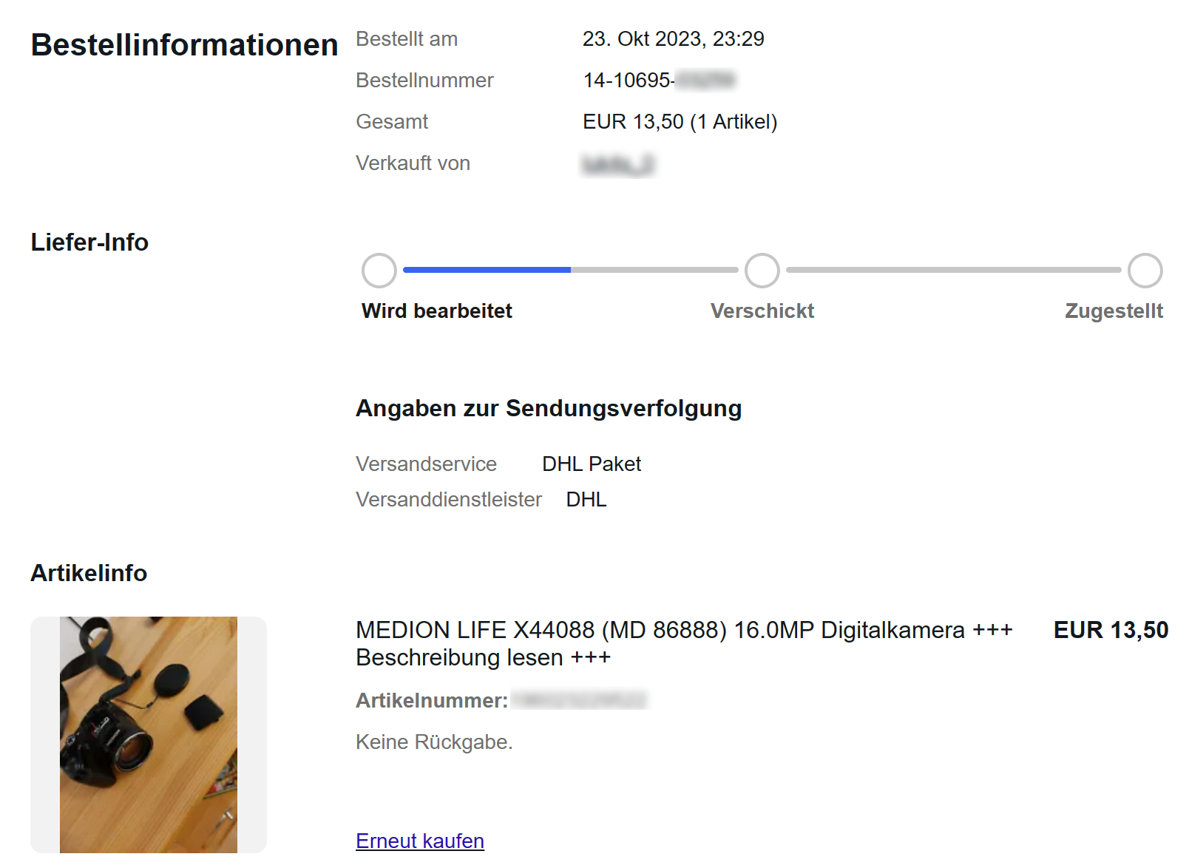Click the 'Bestellinformationen' heading

pos(184,45)
